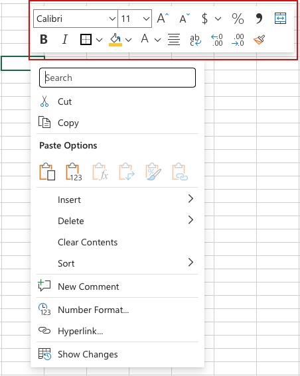Toggle Bold formatting

coord(44,39)
